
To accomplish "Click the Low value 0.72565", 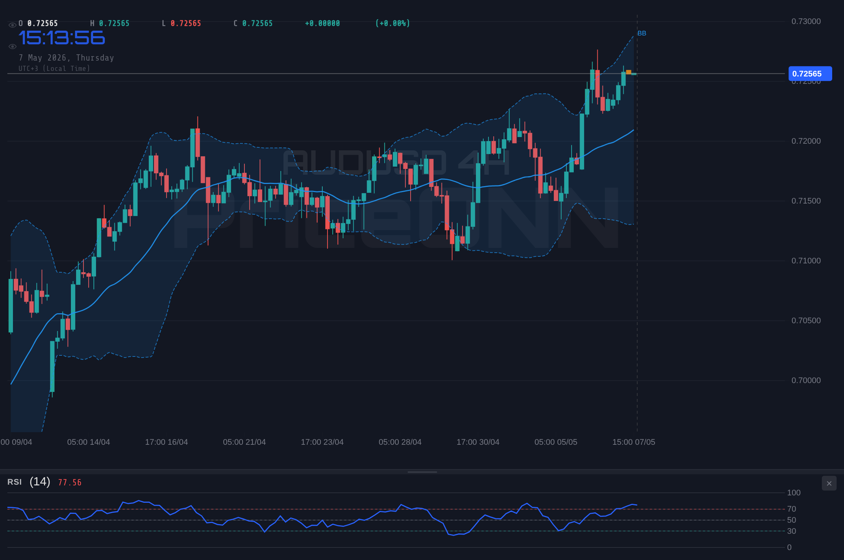I will (186, 23).
